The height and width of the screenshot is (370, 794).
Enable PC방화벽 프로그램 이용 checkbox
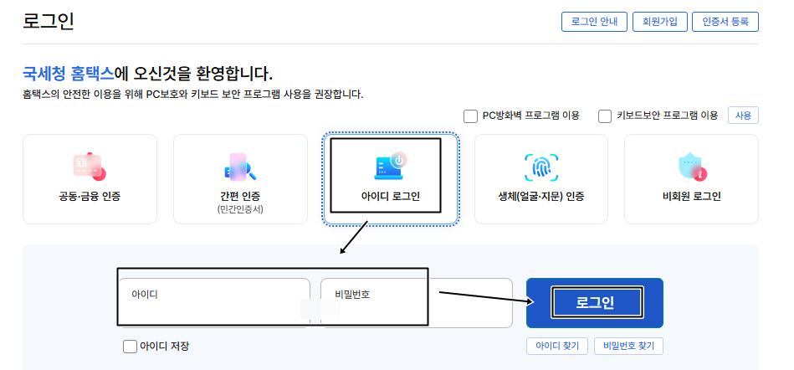(x=470, y=116)
